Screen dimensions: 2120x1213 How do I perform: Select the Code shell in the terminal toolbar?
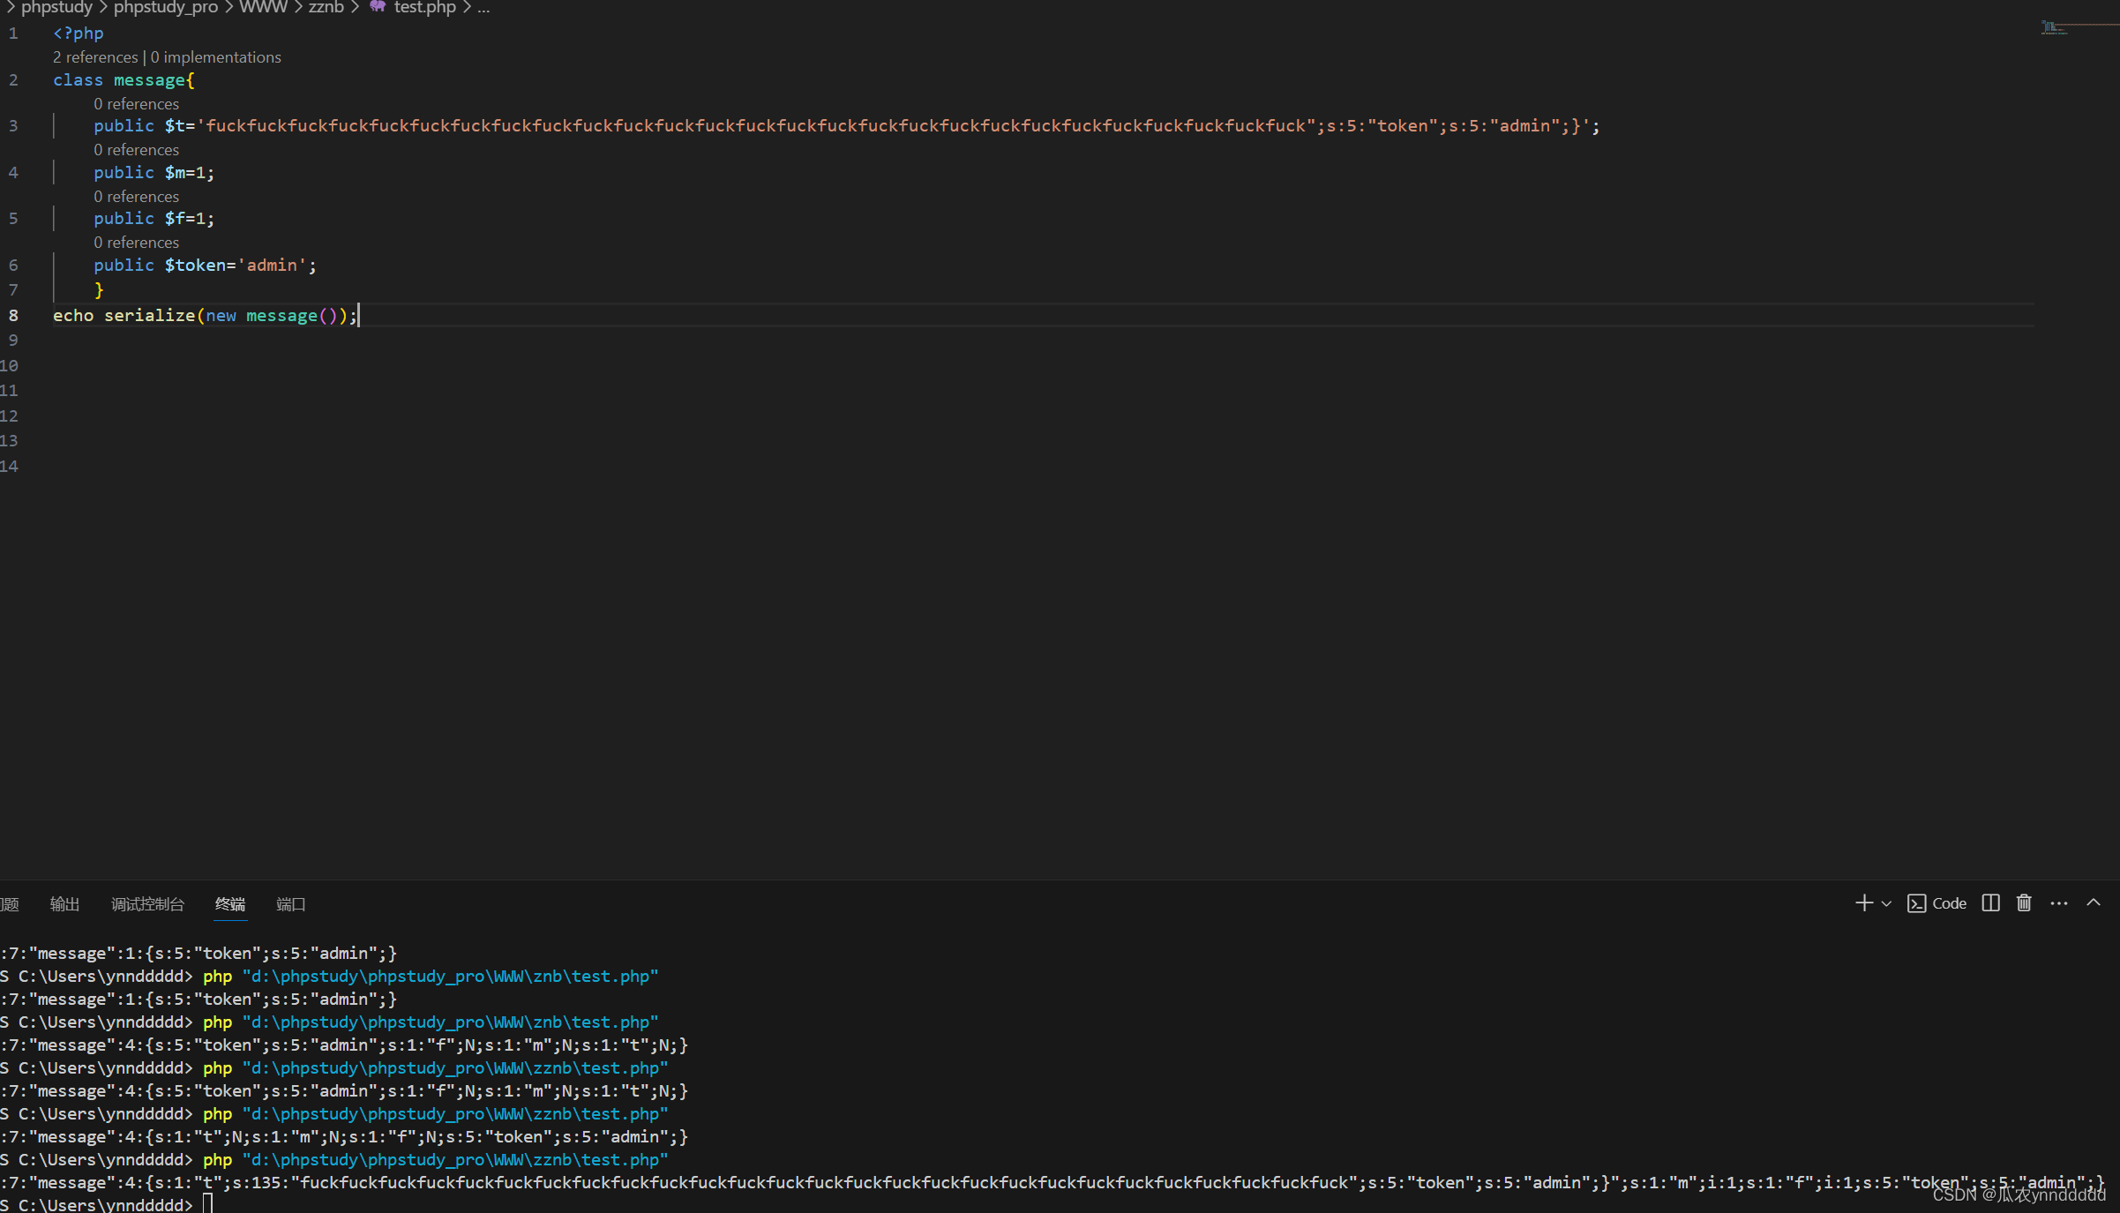point(1937,902)
